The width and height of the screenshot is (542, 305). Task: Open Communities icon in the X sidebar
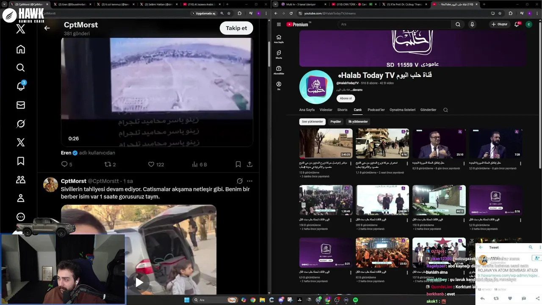click(20, 180)
